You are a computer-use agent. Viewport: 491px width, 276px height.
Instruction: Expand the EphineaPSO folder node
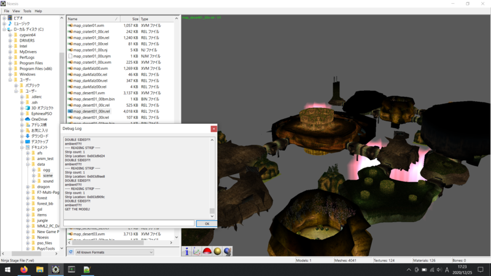pyautogui.click(x=22, y=114)
